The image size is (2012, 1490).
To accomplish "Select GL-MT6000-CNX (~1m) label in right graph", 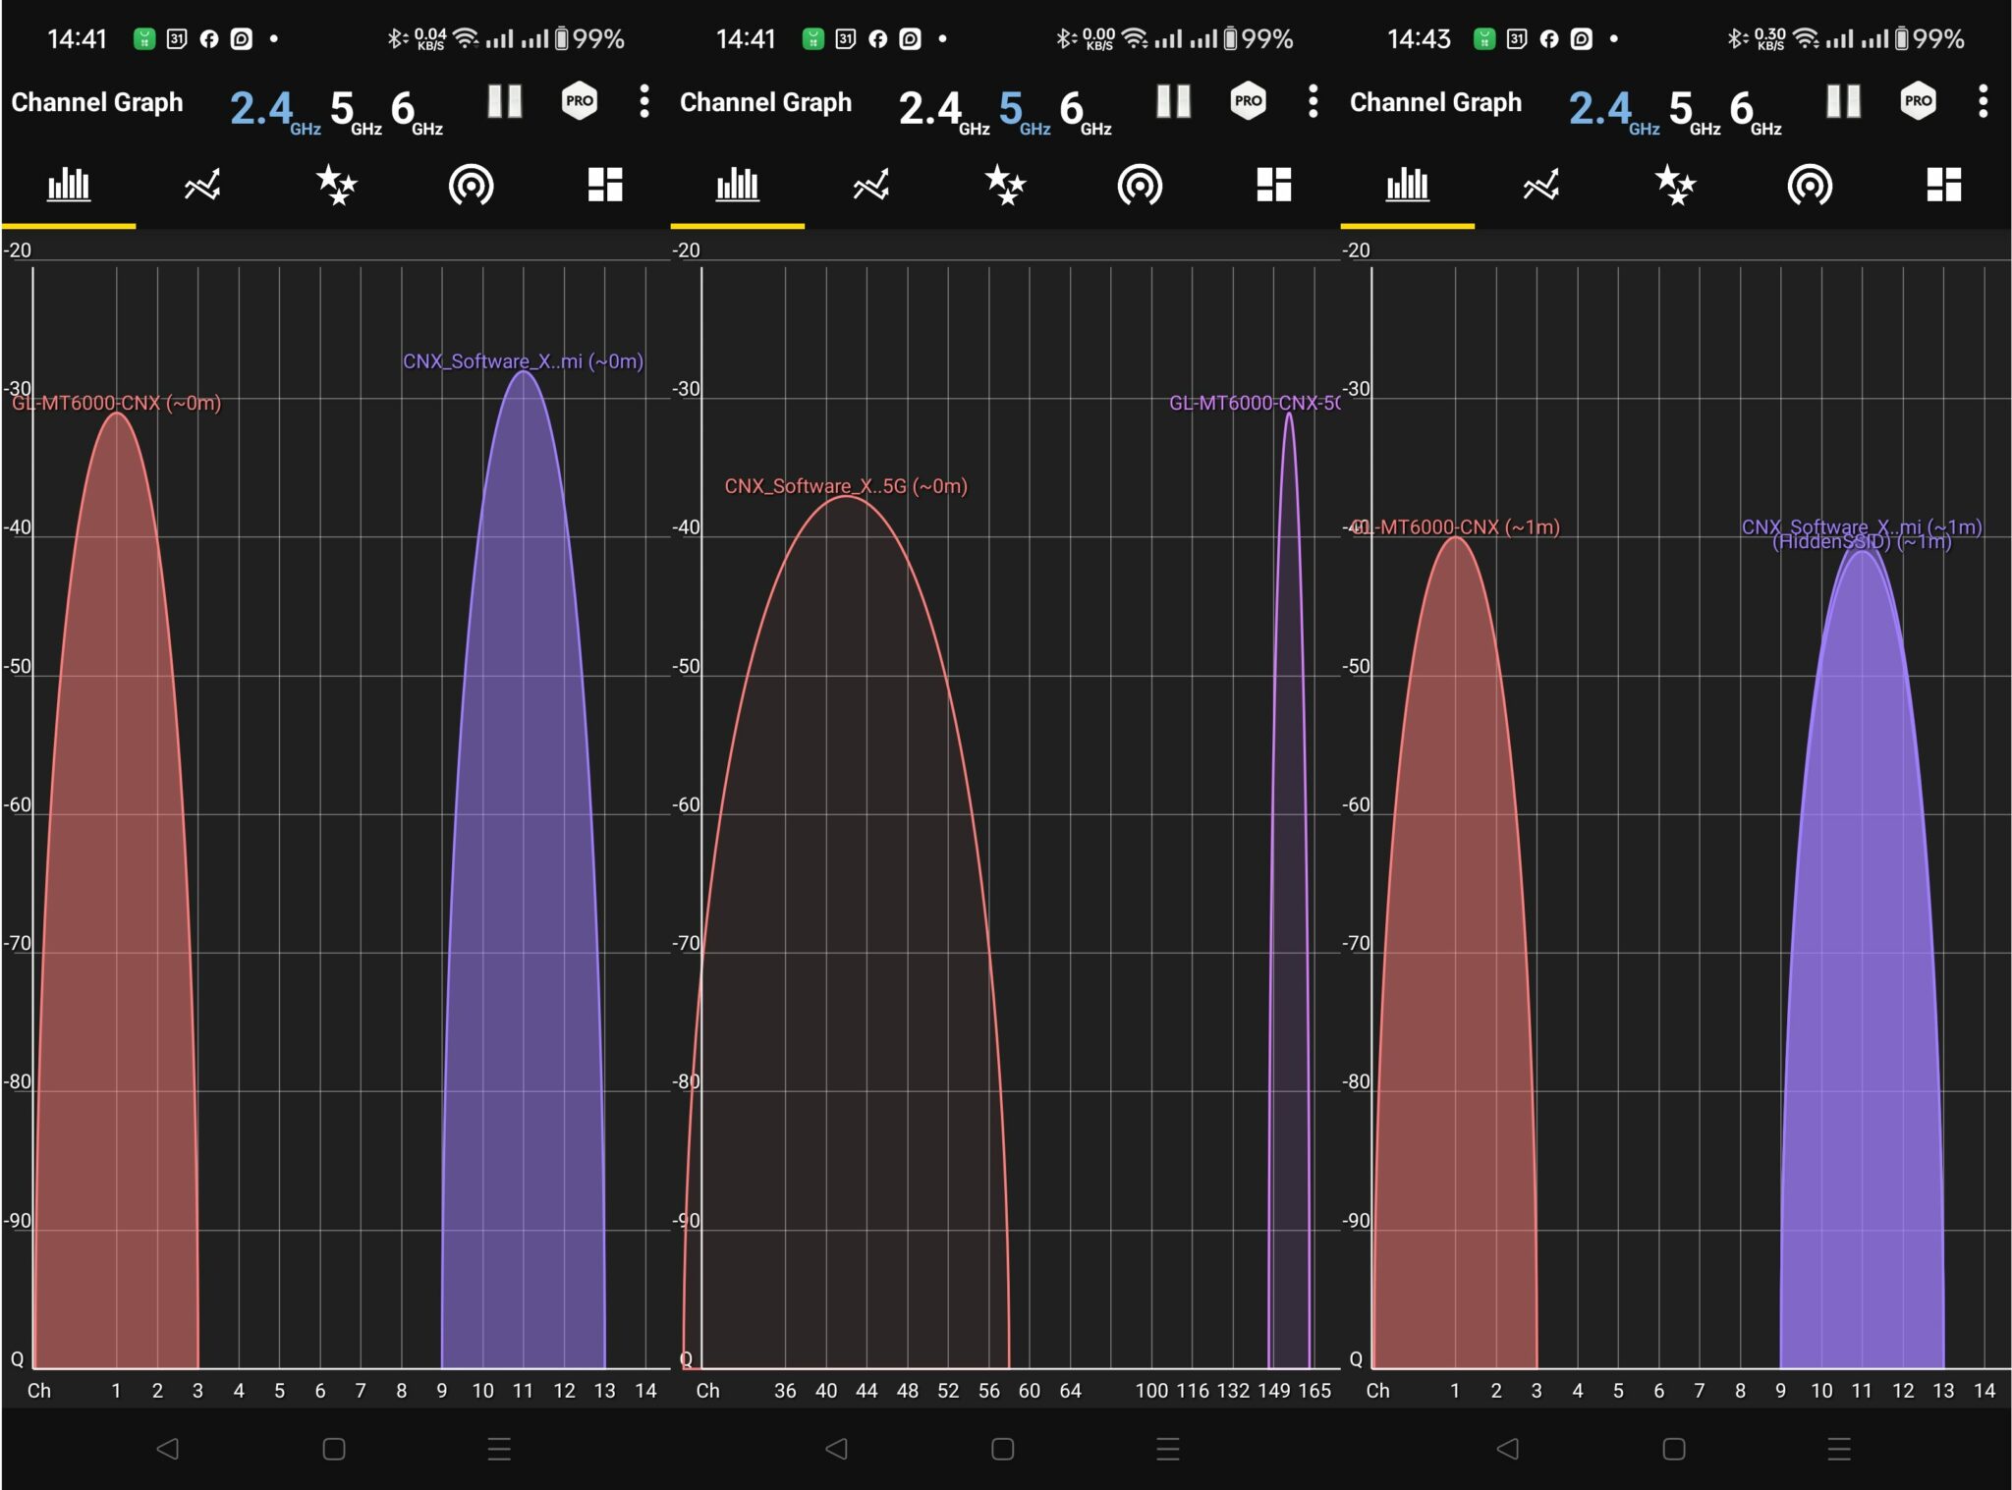I will coord(1457,527).
